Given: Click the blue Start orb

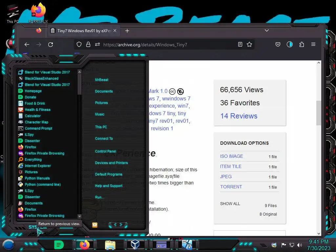Looking at the screenshot, I should pyautogui.click(x=9, y=245).
